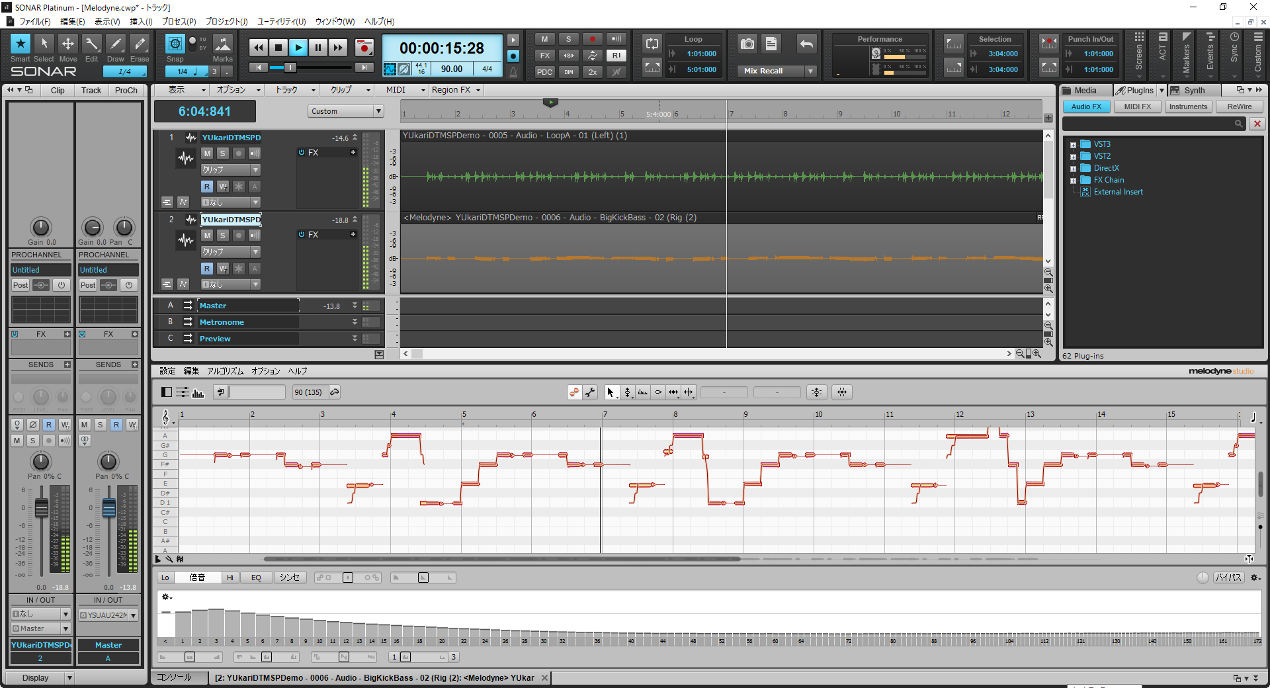Open the プロジェクト(J) menu
This screenshot has width=1270, height=688.
click(226, 21)
